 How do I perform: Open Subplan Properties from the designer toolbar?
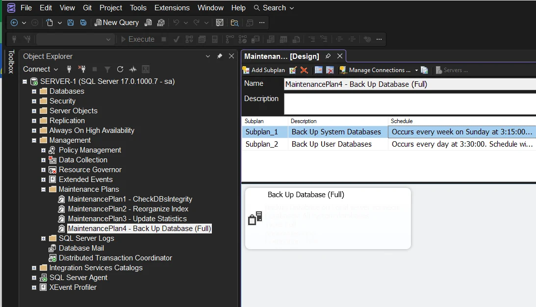click(x=293, y=70)
